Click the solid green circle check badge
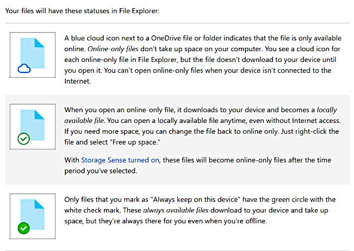This screenshot has width=354, height=251. tap(24, 228)
